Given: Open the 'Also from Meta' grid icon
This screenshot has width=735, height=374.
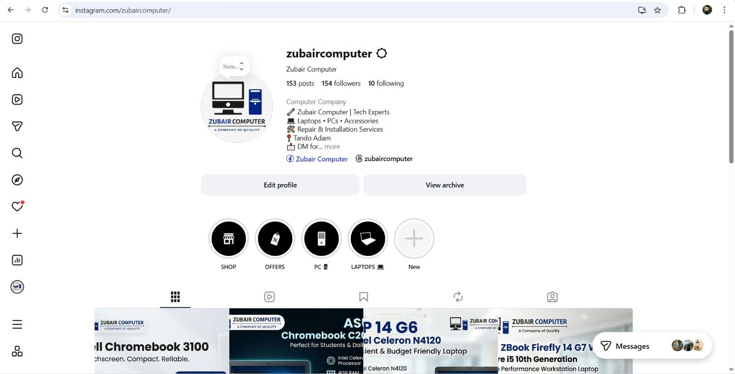Looking at the screenshot, I should [x=17, y=352].
